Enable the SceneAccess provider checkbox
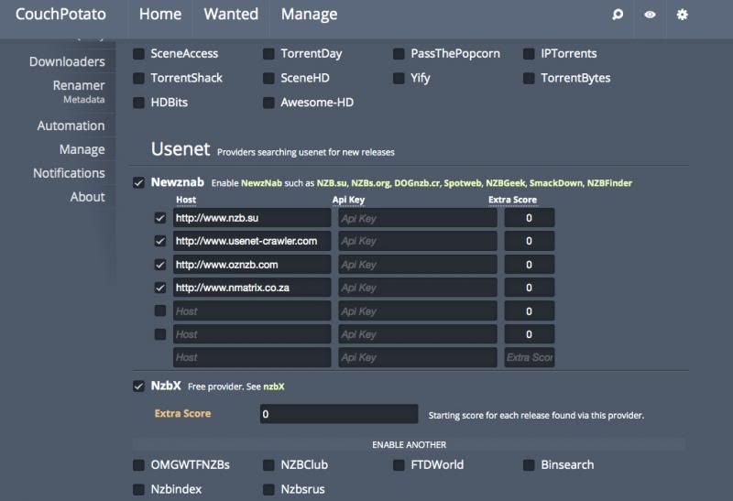The image size is (733, 501). 138,54
